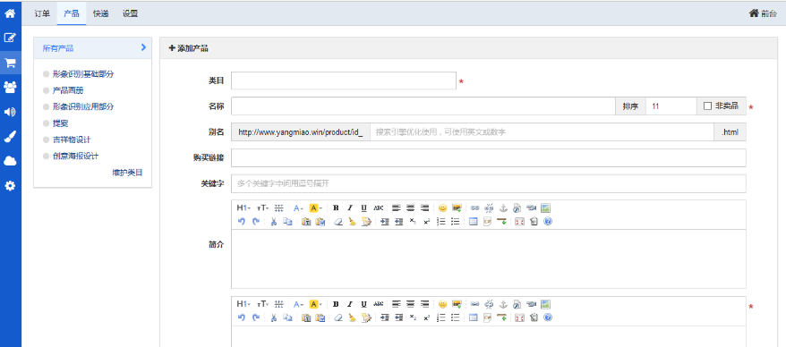Image resolution: width=786 pixels, height=347 pixels.
Task: Redo in the 简介 editor toolbar
Action: (x=256, y=221)
